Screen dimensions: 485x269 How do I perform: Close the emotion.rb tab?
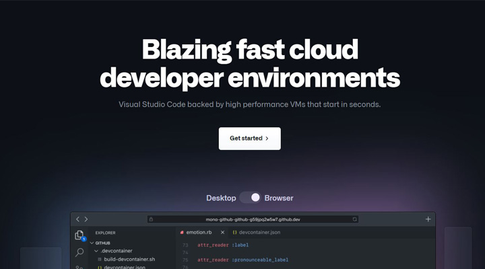tap(222, 232)
